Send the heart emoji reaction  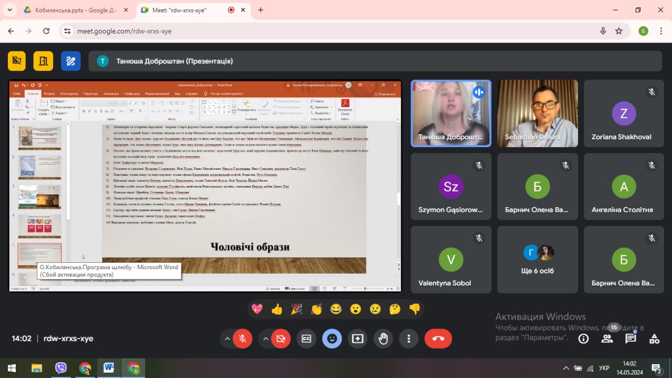[257, 309]
